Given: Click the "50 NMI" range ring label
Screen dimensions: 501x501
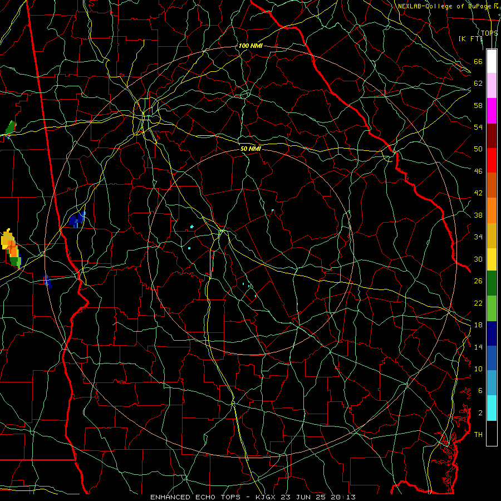Looking at the screenshot, I should coord(251,149).
